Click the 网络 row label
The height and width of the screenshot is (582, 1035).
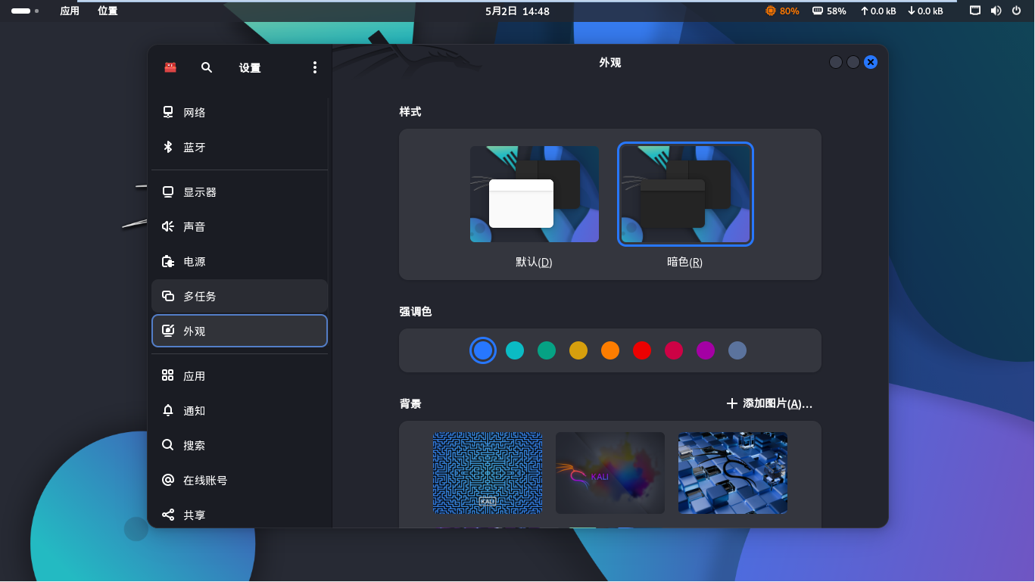click(195, 112)
